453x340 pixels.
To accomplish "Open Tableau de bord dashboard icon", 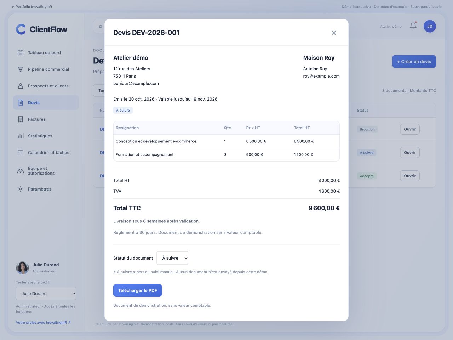I will [21, 53].
